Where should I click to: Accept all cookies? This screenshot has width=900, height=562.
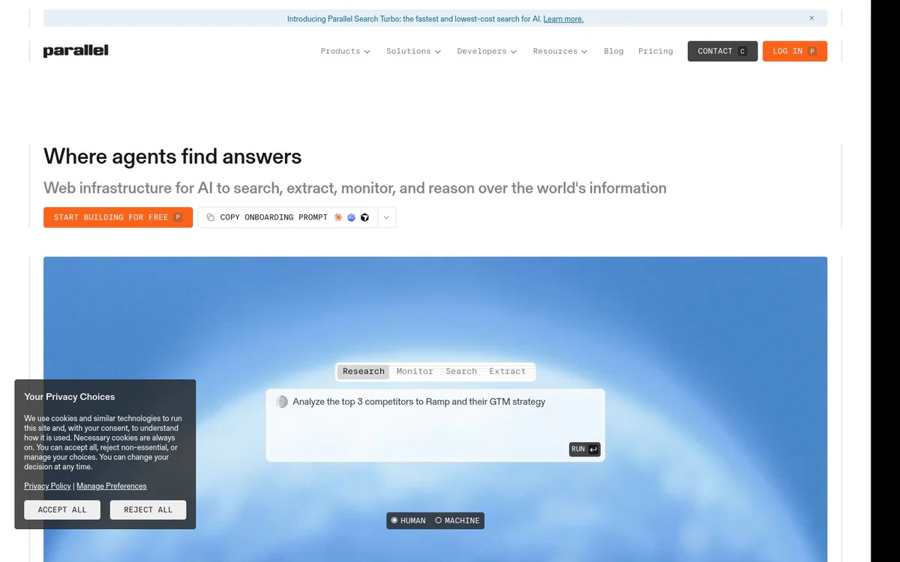pyautogui.click(x=62, y=510)
